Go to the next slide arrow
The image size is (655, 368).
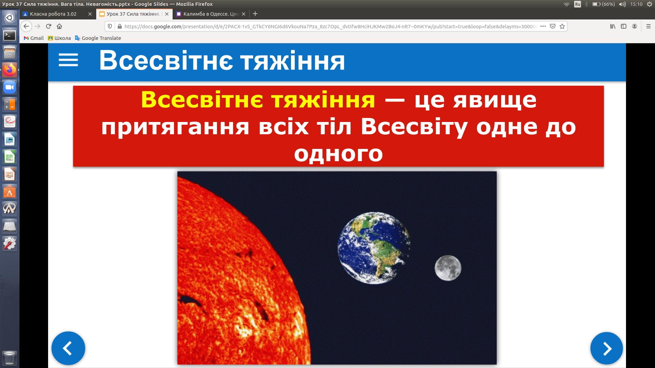pyautogui.click(x=607, y=348)
